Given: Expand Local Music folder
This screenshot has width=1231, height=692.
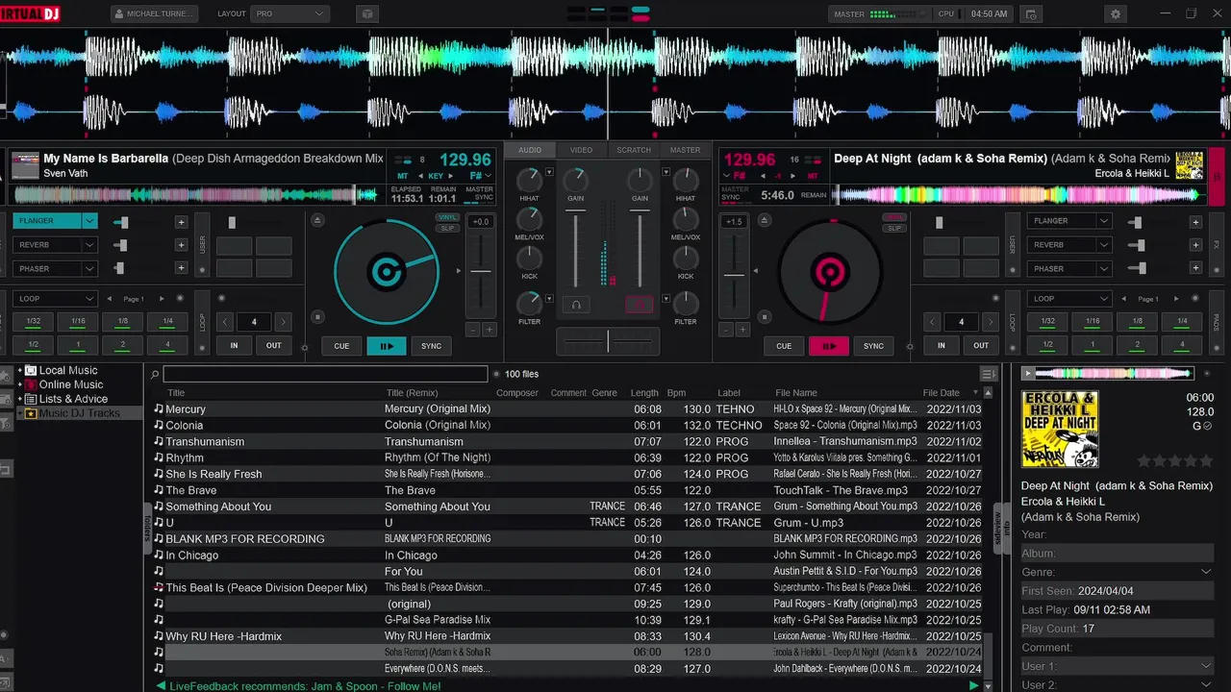Looking at the screenshot, I should point(19,370).
